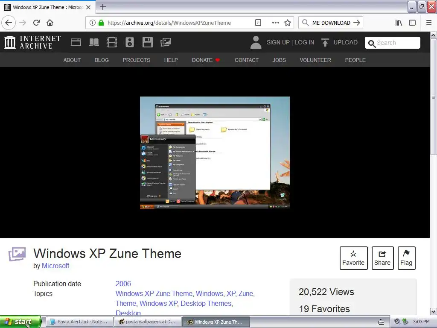Switch to pasta wallpapers taskbar item

(x=148, y=322)
